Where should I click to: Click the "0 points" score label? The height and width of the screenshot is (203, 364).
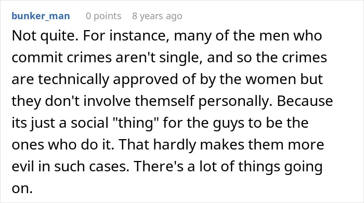[103, 16]
